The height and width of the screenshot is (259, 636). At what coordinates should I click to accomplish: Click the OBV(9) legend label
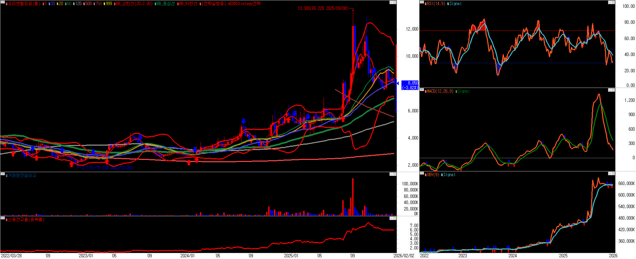point(433,175)
